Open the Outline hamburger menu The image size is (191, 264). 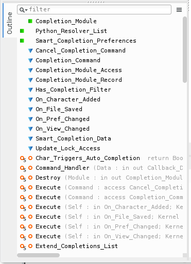tap(179, 10)
